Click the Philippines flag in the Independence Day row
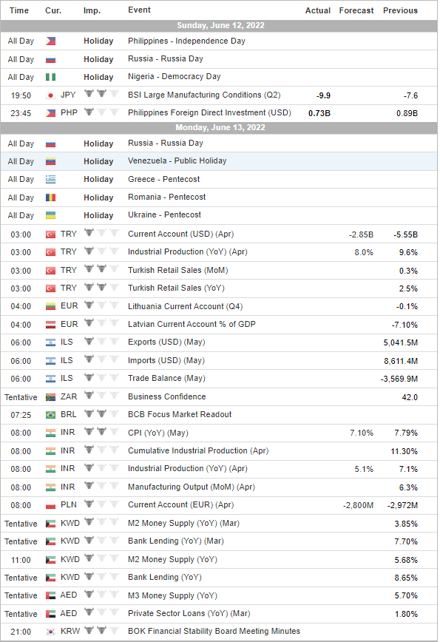 pyautogui.click(x=51, y=41)
